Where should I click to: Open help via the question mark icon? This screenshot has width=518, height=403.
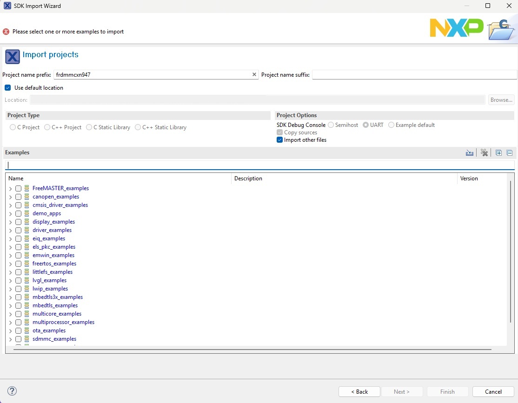pyautogui.click(x=12, y=391)
